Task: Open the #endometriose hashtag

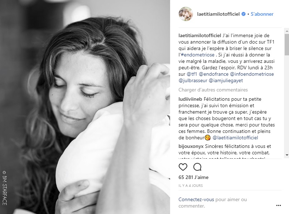Action: pos(198,55)
